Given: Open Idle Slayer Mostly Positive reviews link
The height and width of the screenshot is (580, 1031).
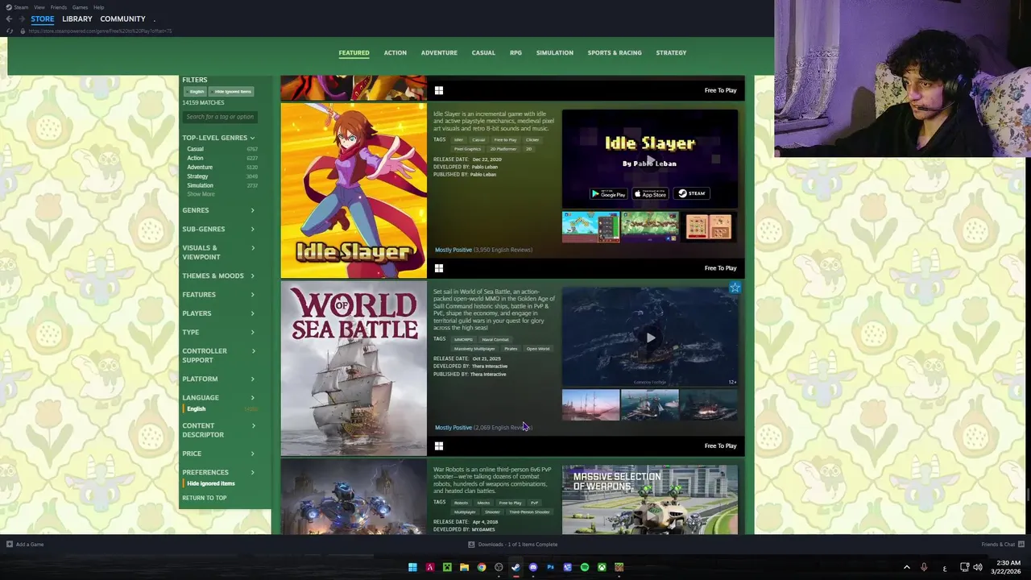Looking at the screenshot, I should (453, 250).
